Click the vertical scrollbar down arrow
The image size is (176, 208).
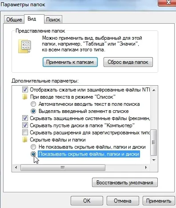click(154, 160)
